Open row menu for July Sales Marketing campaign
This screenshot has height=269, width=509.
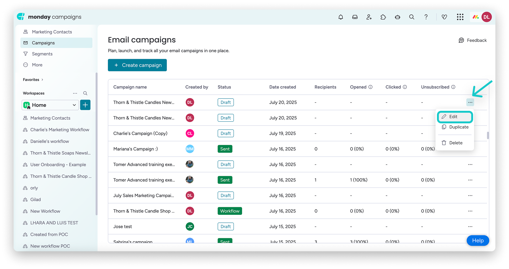pos(470,195)
